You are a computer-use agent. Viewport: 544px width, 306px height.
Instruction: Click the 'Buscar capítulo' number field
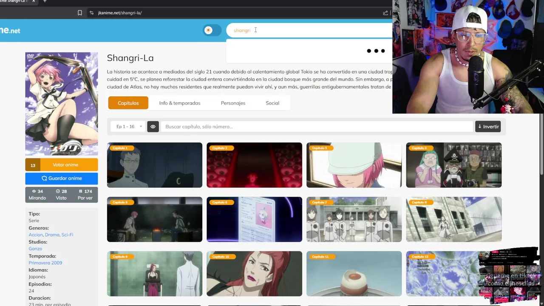pos(317,127)
